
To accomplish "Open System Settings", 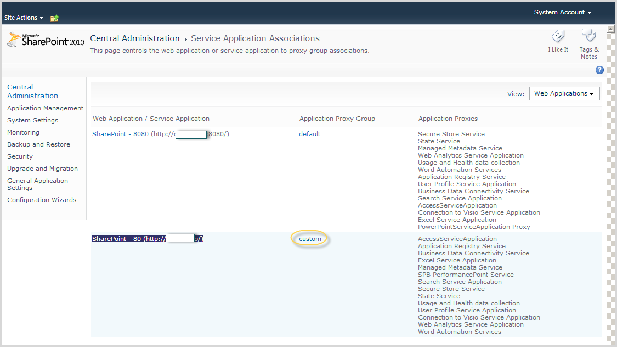I will (33, 120).
